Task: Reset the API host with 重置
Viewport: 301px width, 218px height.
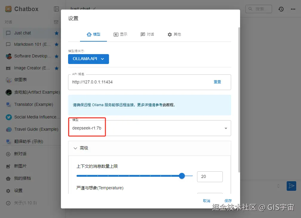Action: tap(217, 82)
